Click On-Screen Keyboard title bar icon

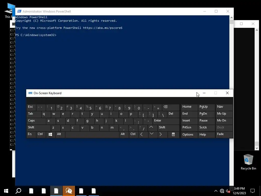[30, 93]
